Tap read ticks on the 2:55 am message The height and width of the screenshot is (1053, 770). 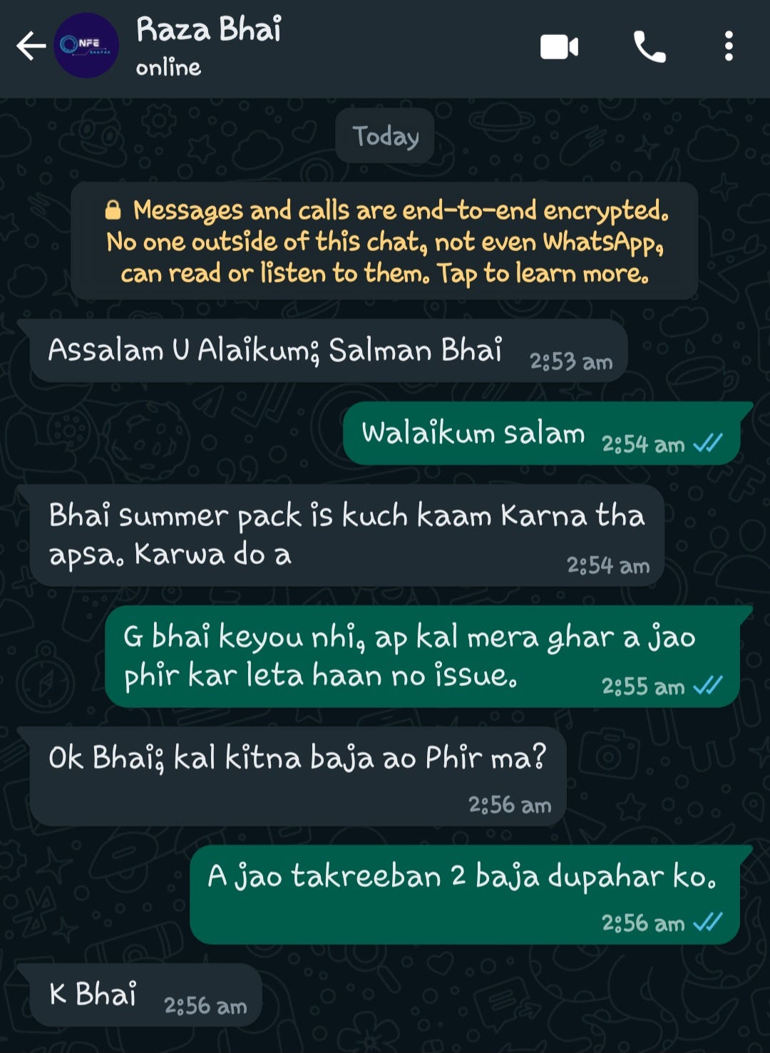pos(707,686)
